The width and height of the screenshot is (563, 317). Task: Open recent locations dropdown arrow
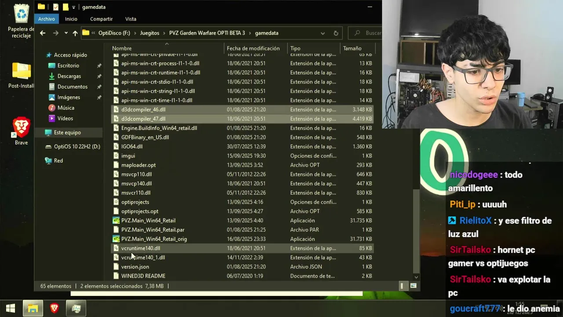pyautogui.click(x=66, y=33)
